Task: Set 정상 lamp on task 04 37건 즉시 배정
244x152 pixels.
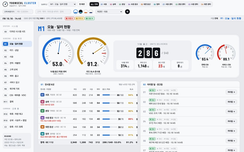Action: coord(152,119)
